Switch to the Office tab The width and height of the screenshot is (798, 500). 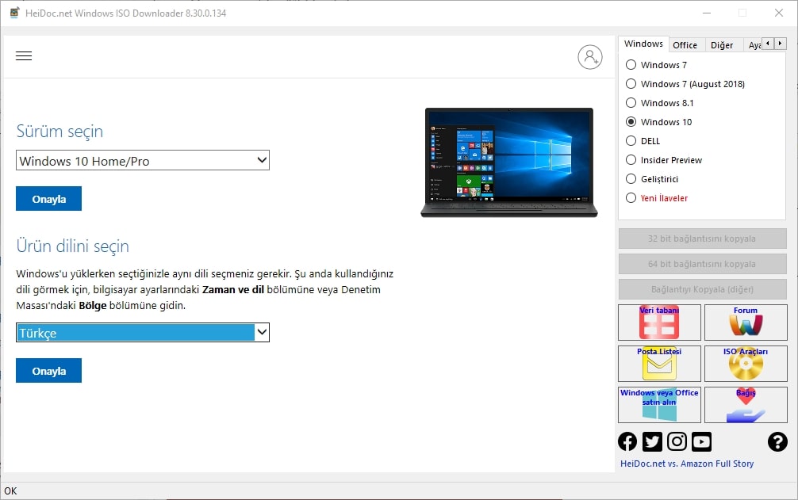(685, 44)
